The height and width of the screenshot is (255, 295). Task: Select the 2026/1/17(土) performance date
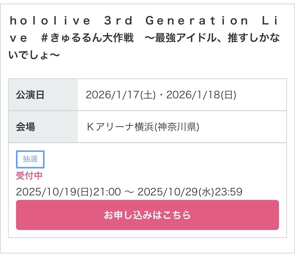(x=121, y=95)
